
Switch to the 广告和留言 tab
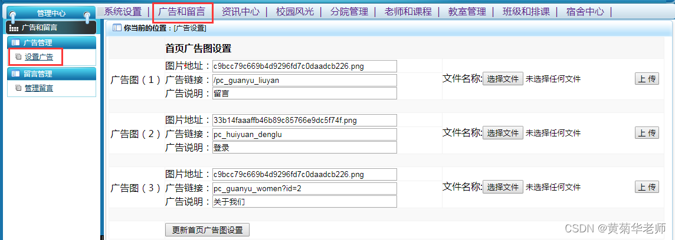coord(181,12)
